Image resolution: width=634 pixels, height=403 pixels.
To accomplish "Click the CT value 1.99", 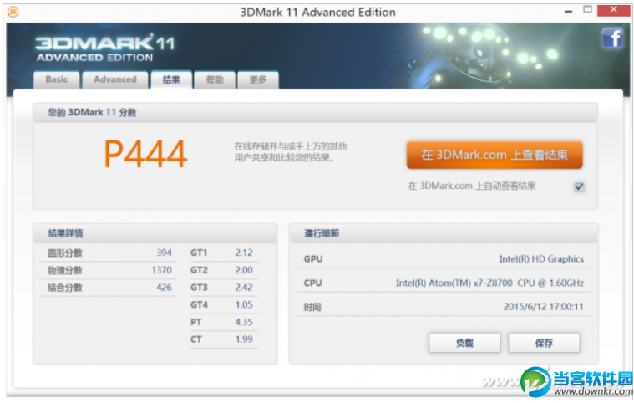I will [x=244, y=339].
